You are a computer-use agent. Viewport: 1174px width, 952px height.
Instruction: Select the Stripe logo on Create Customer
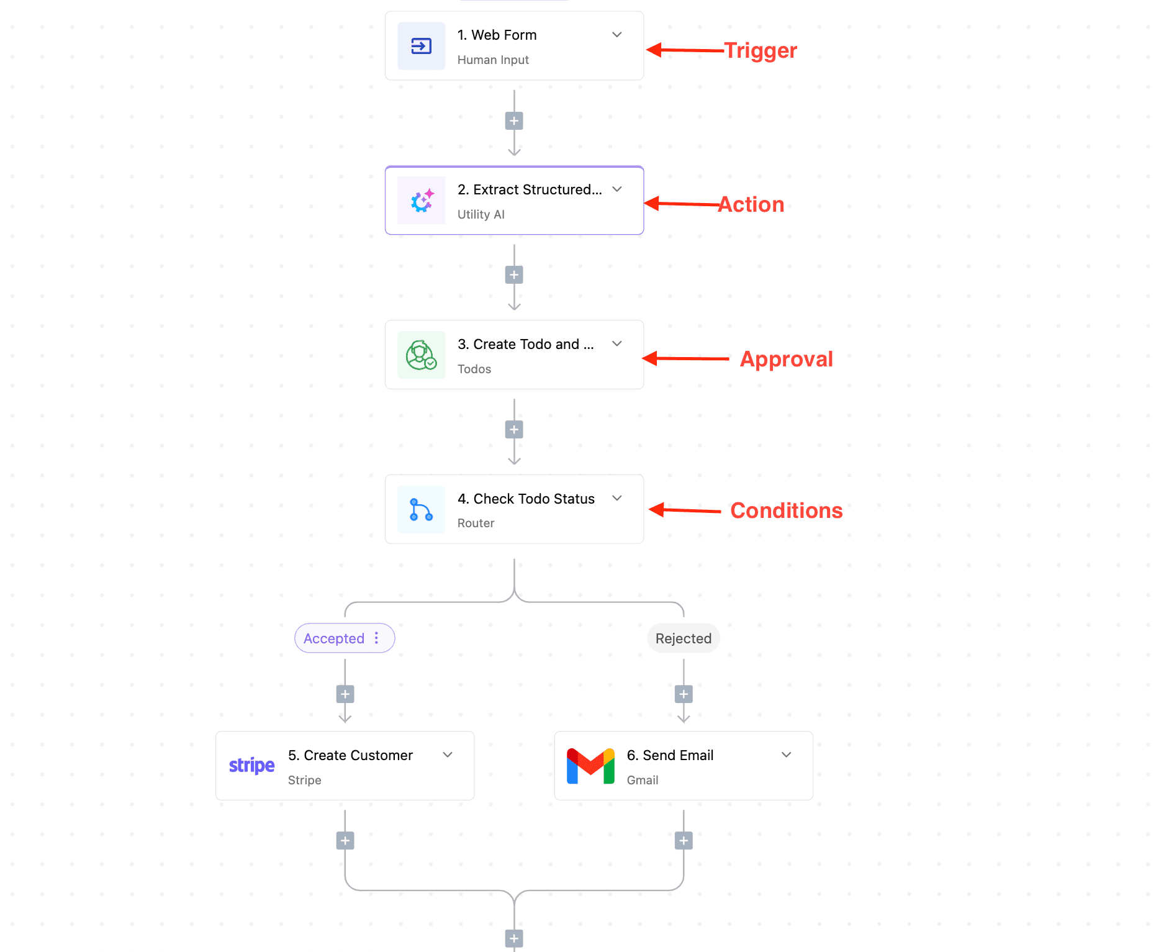pyautogui.click(x=251, y=765)
